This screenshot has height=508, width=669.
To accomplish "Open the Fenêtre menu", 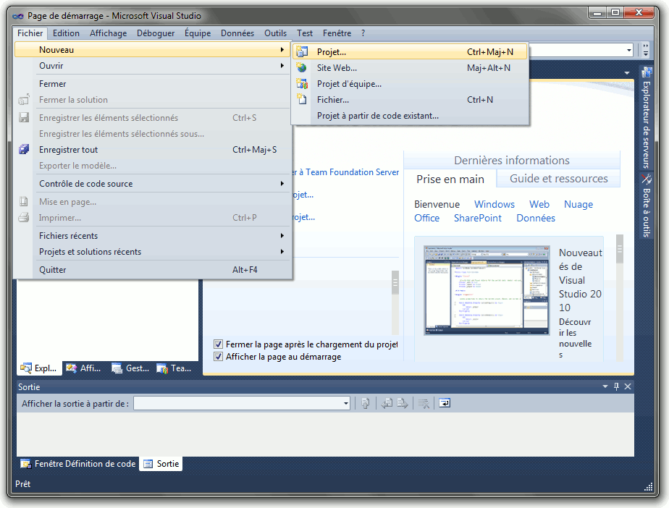I will coord(337,33).
